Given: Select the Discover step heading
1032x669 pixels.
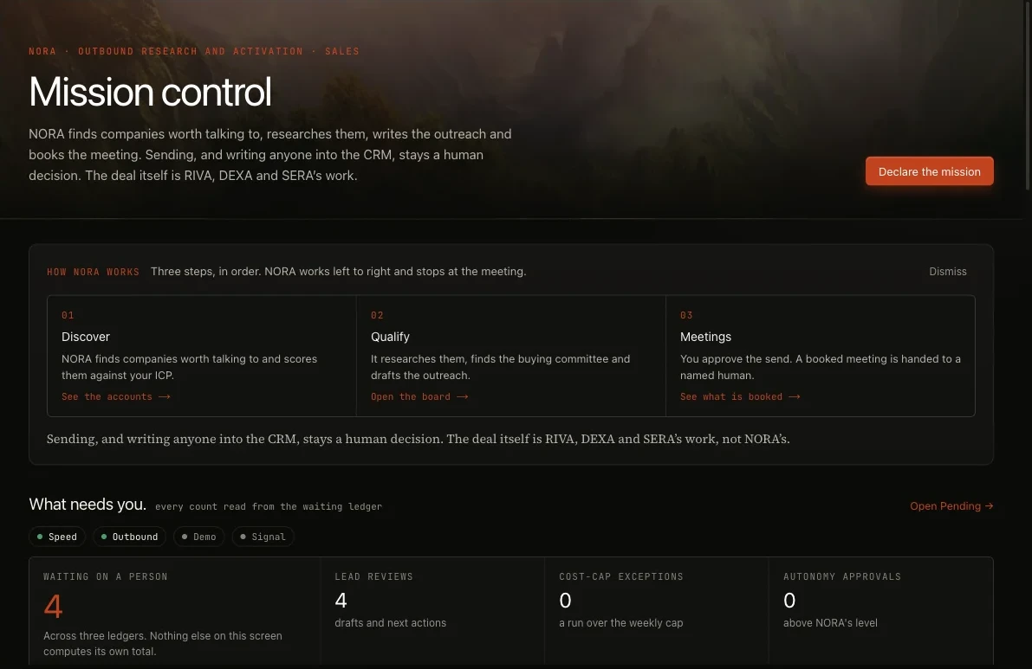Looking at the screenshot, I should (86, 337).
